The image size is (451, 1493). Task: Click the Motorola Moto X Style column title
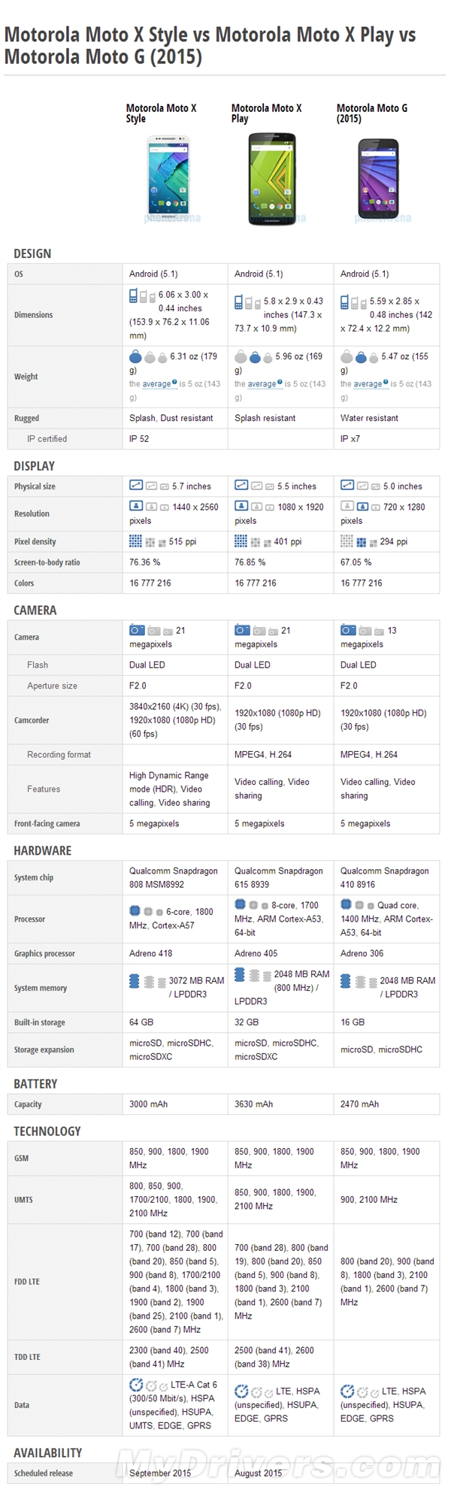pyautogui.click(x=161, y=114)
